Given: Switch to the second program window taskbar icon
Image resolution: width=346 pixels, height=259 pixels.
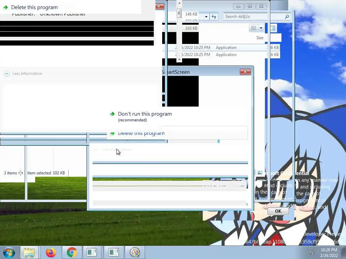Looking at the screenshot, I should 114,252.
